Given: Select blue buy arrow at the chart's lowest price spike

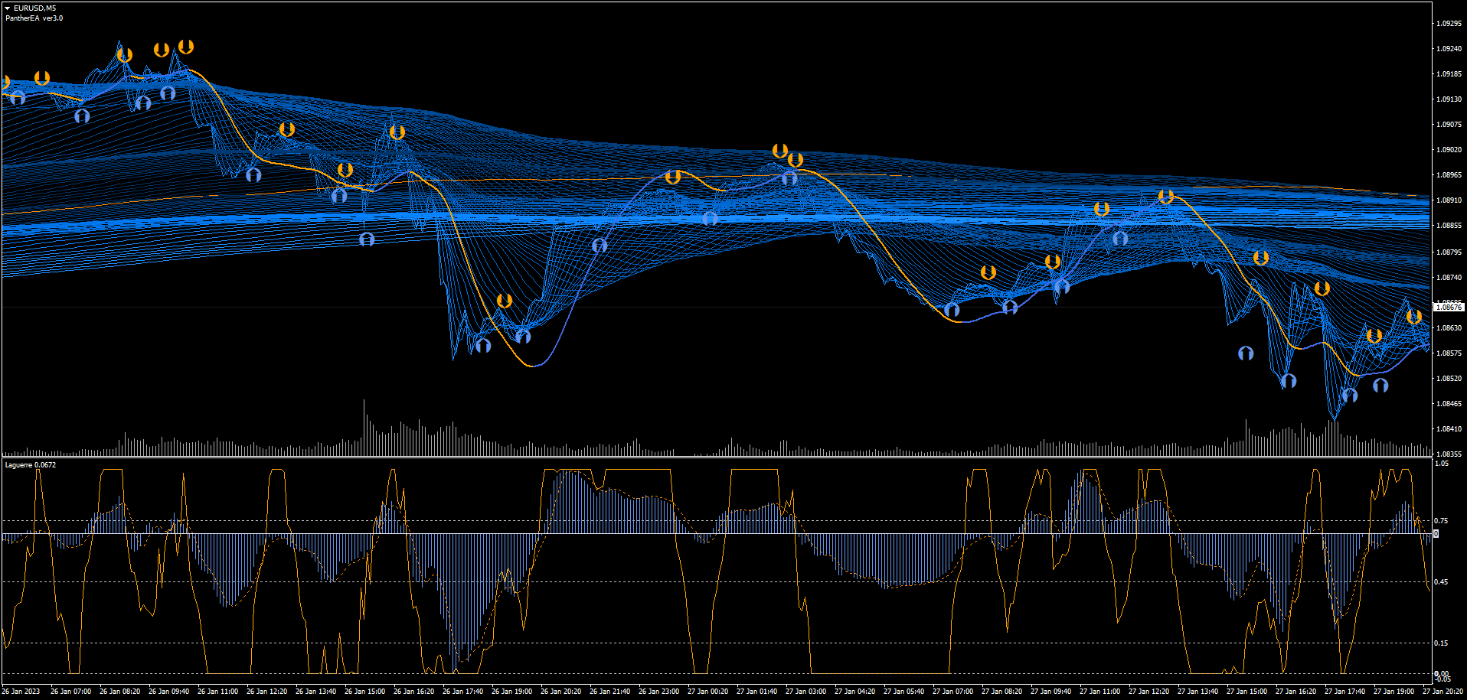Looking at the screenshot, I should click(1349, 396).
